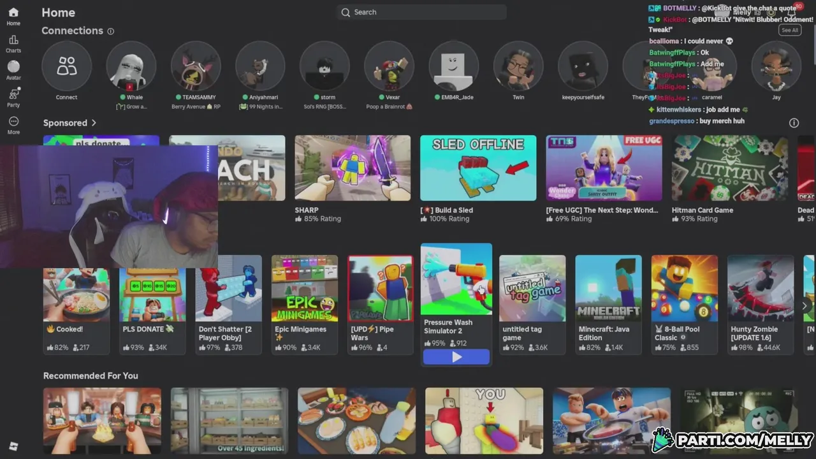Open the Hitman Card Game thumbnail

[x=729, y=168]
